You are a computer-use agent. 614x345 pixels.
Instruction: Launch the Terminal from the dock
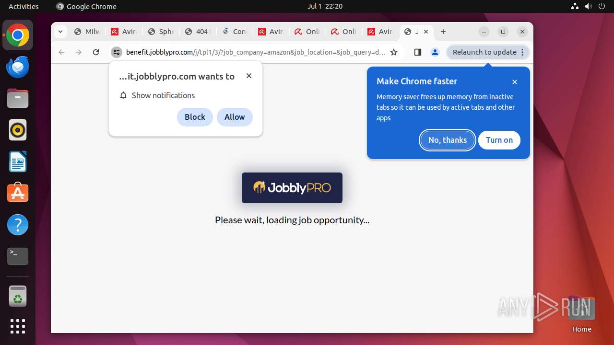[x=18, y=256]
